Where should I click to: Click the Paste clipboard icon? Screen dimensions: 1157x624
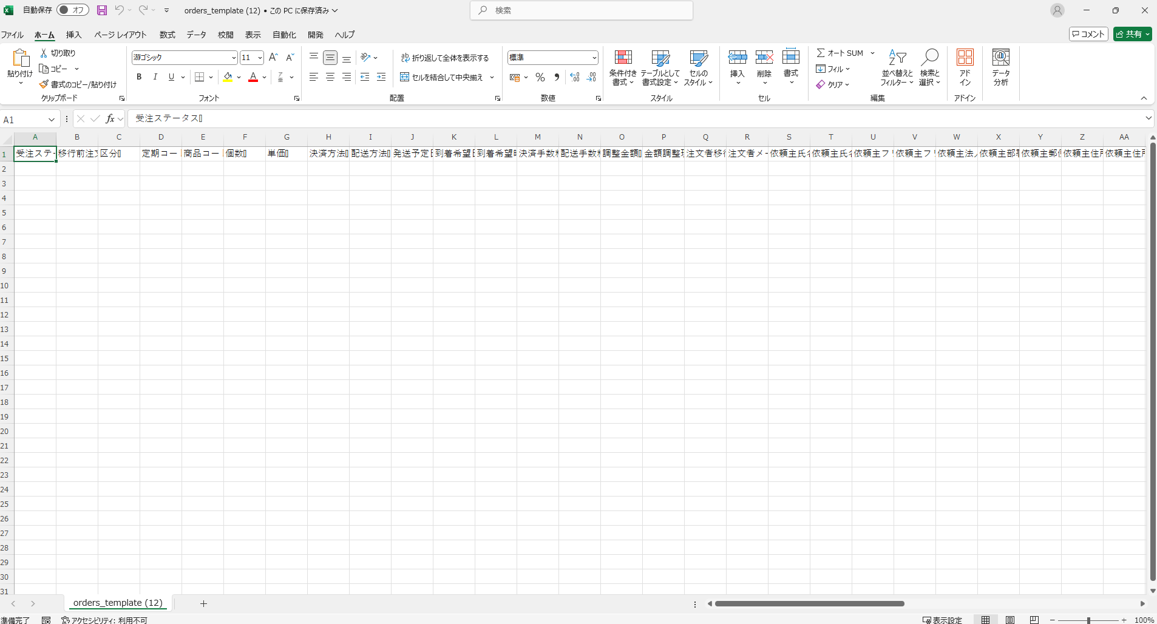point(20,58)
